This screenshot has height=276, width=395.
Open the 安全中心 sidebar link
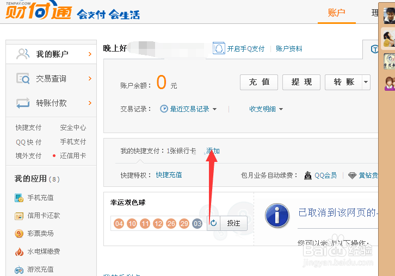click(x=73, y=128)
